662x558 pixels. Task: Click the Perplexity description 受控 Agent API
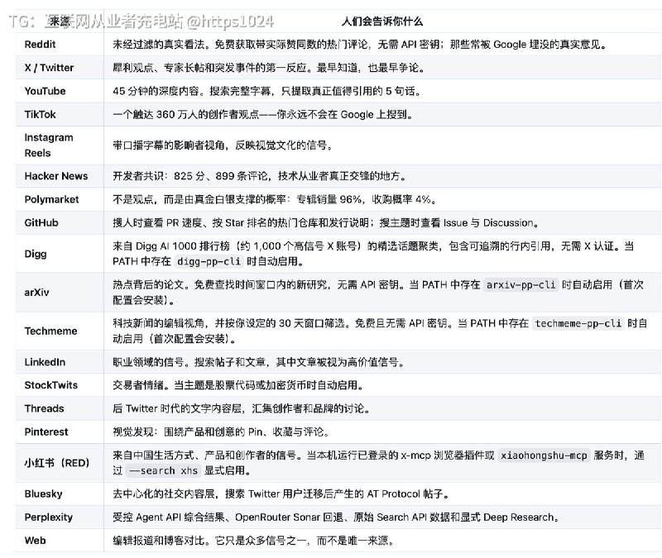point(336,517)
